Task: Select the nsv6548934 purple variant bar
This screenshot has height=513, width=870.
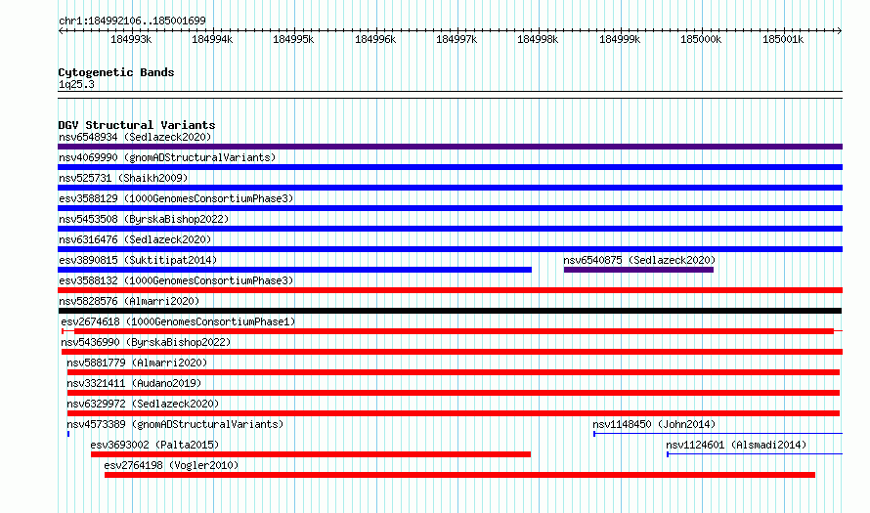Action: click(450, 147)
